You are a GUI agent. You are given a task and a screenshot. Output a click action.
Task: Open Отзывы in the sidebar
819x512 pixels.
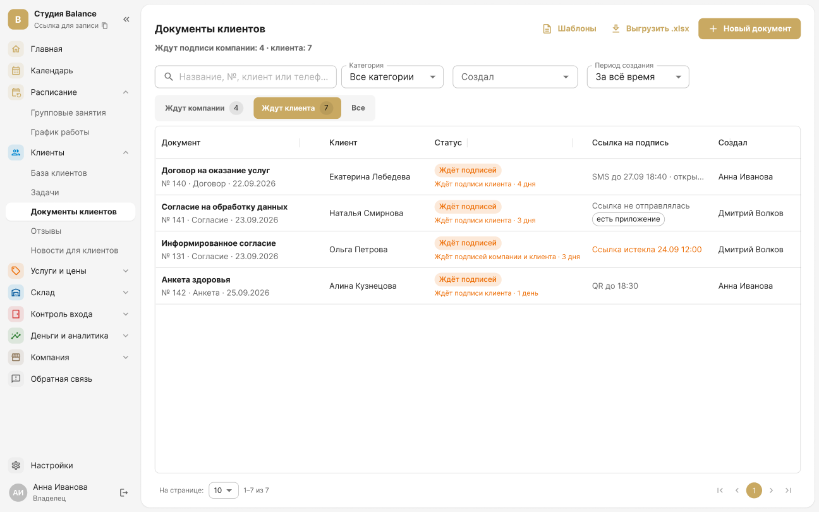pyautogui.click(x=46, y=231)
